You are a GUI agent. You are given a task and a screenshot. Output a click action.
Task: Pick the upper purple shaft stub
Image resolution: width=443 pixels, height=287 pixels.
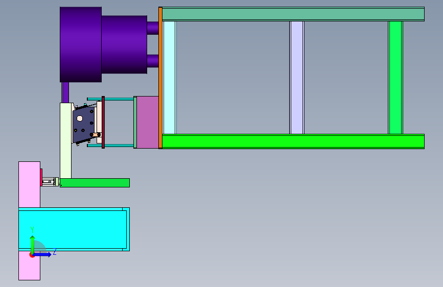[153, 28]
